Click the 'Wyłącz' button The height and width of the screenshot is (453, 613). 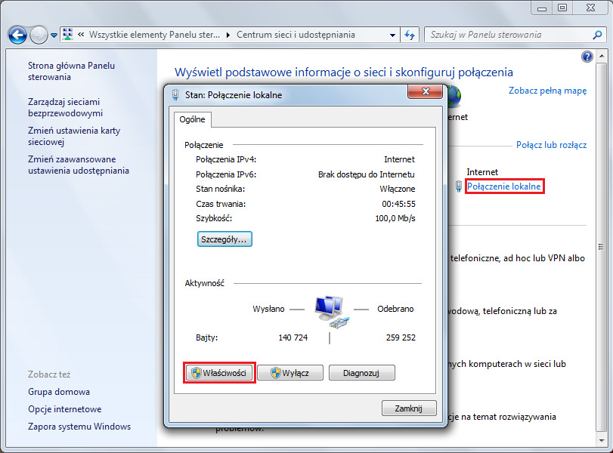point(290,373)
